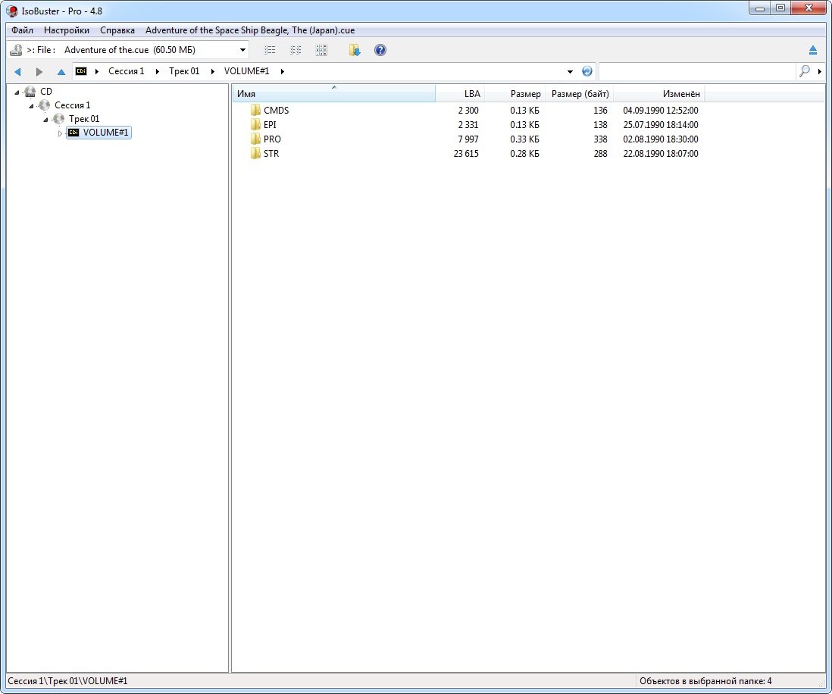Collapse the Сессия 1 tree node
The width and height of the screenshot is (832, 694).
pos(31,106)
